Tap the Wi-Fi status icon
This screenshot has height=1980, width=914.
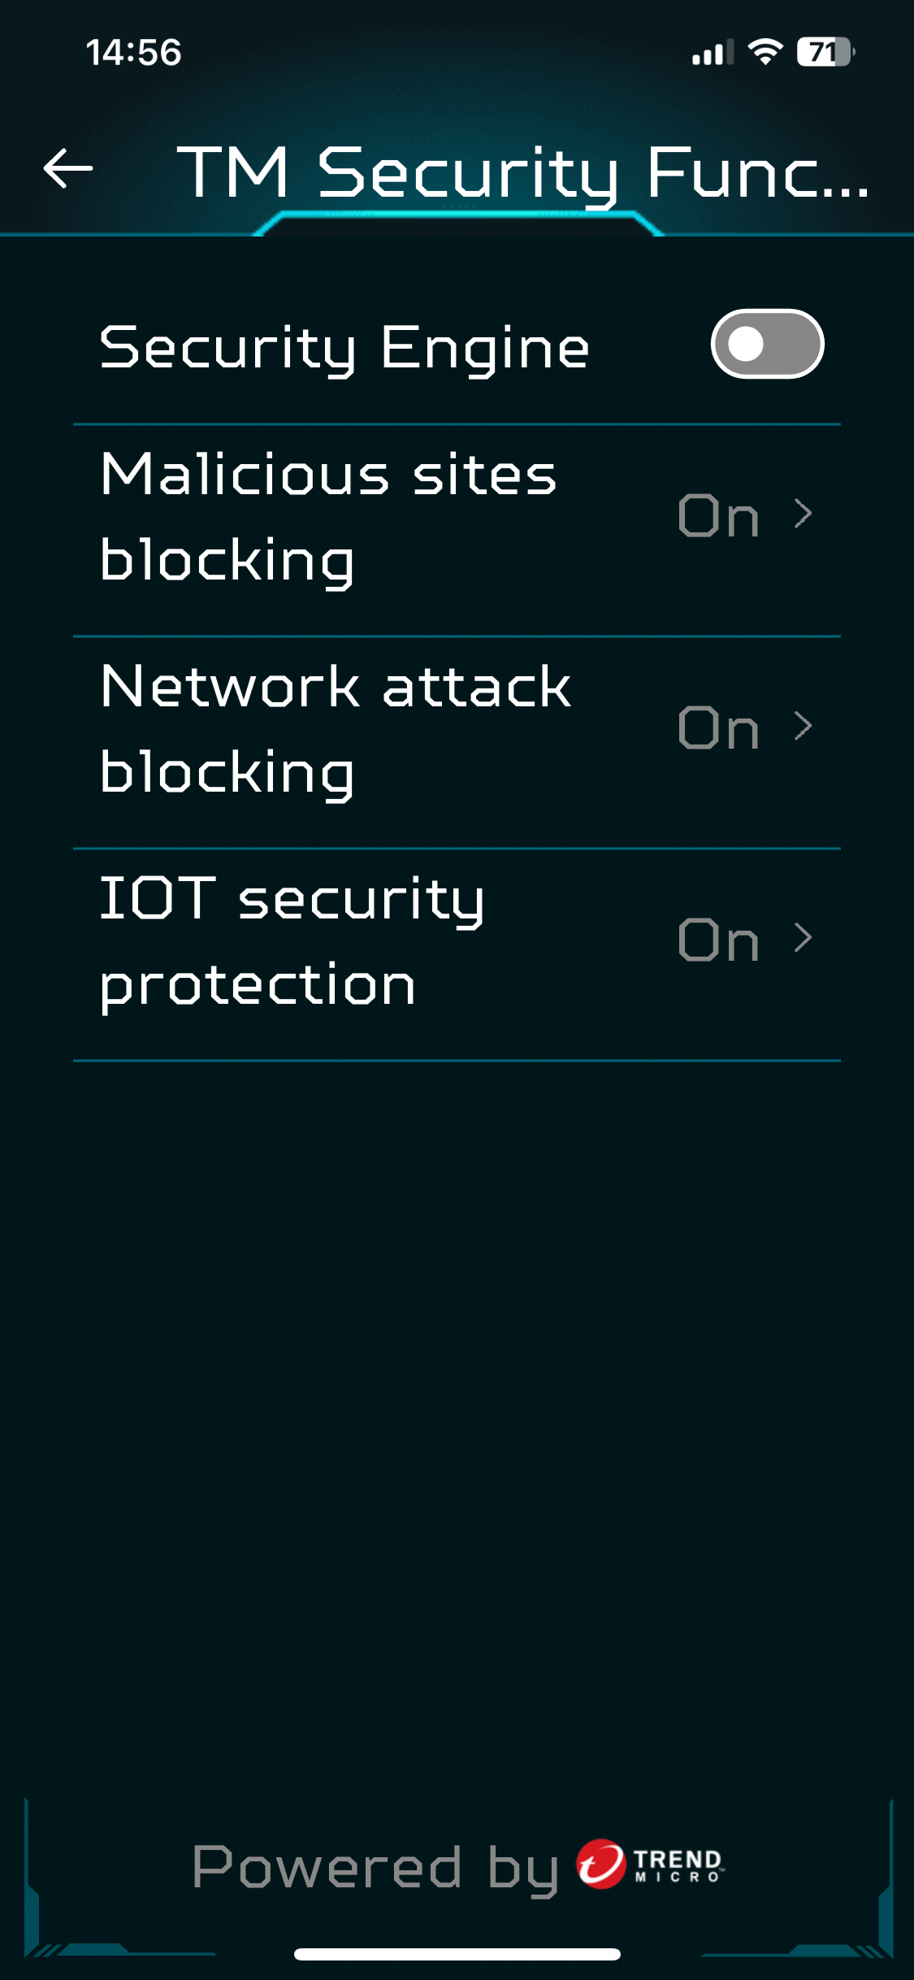[x=765, y=52]
